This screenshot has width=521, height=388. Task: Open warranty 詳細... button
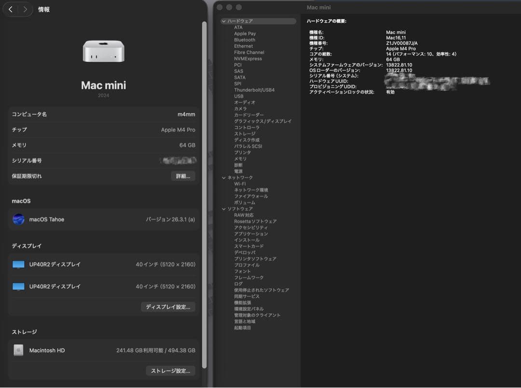pyautogui.click(x=183, y=176)
